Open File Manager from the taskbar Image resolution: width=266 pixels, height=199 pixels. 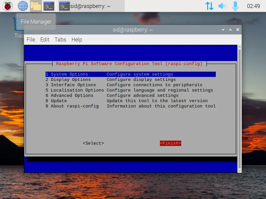coord(36,6)
